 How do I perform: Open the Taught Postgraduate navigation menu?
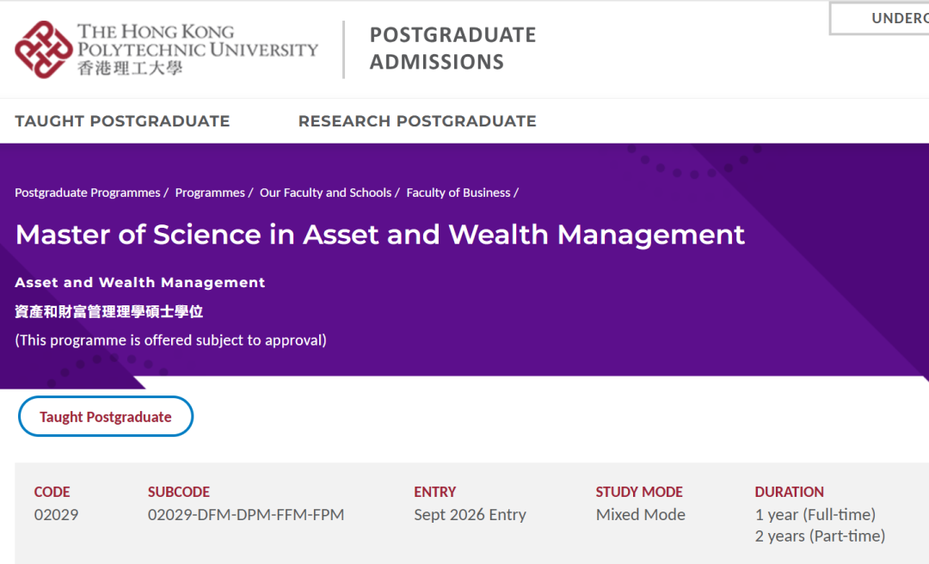pos(122,121)
